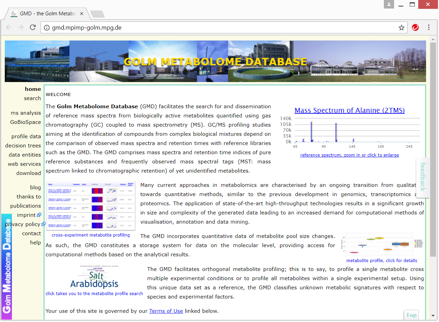Click the address bar URL field
The width and height of the screenshot is (439, 322).
pyautogui.click(x=225, y=28)
